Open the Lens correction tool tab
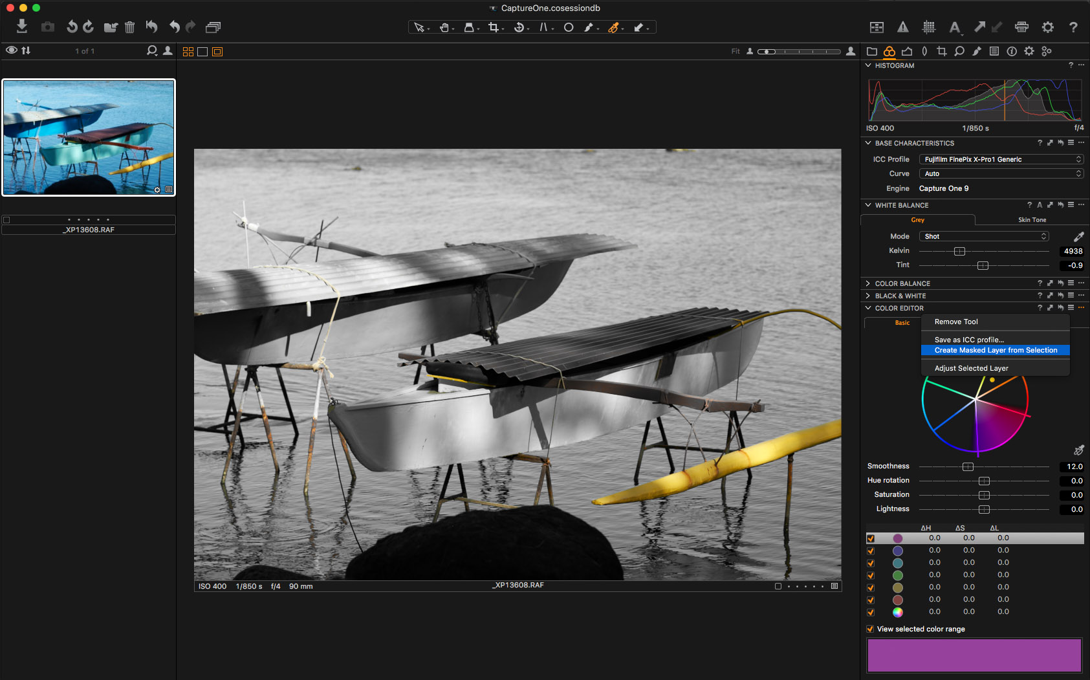 coord(924,51)
